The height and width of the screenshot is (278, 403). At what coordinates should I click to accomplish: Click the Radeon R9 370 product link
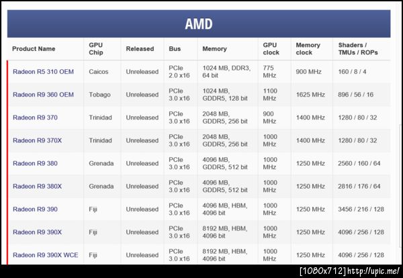[35, 118]
